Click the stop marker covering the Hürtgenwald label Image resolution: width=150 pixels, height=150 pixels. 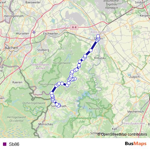[56, 85]
